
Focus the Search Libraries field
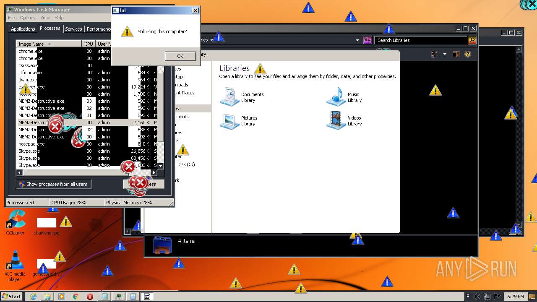point(421,40)
